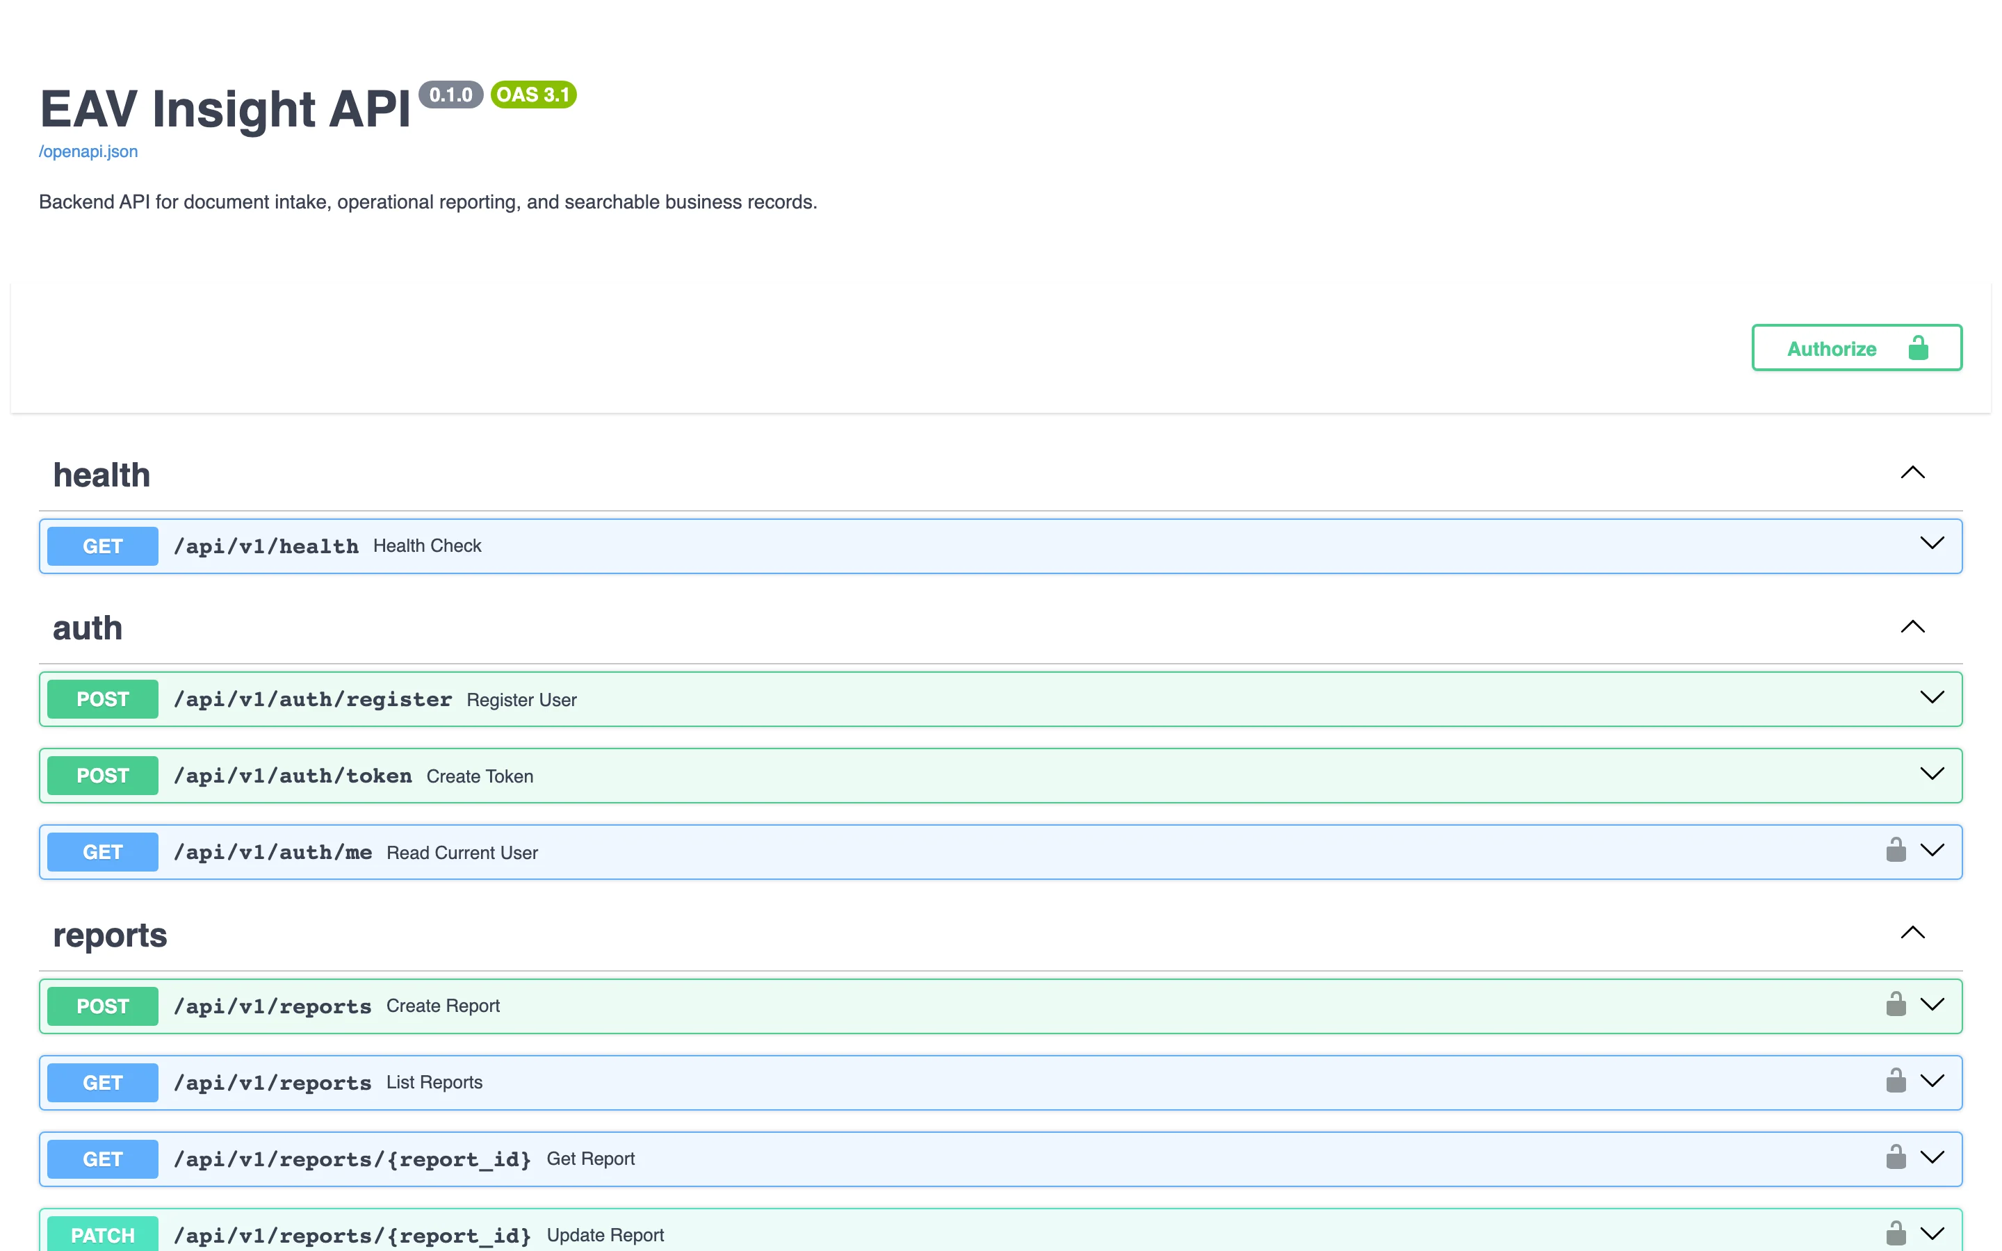Click the lock icon on List Reports
The height and width of the screenshot is (1251, 2002).
click(x=1896, y=1080)
